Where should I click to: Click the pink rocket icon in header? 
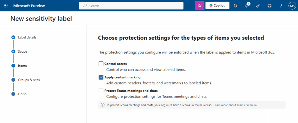click(199, 5)
